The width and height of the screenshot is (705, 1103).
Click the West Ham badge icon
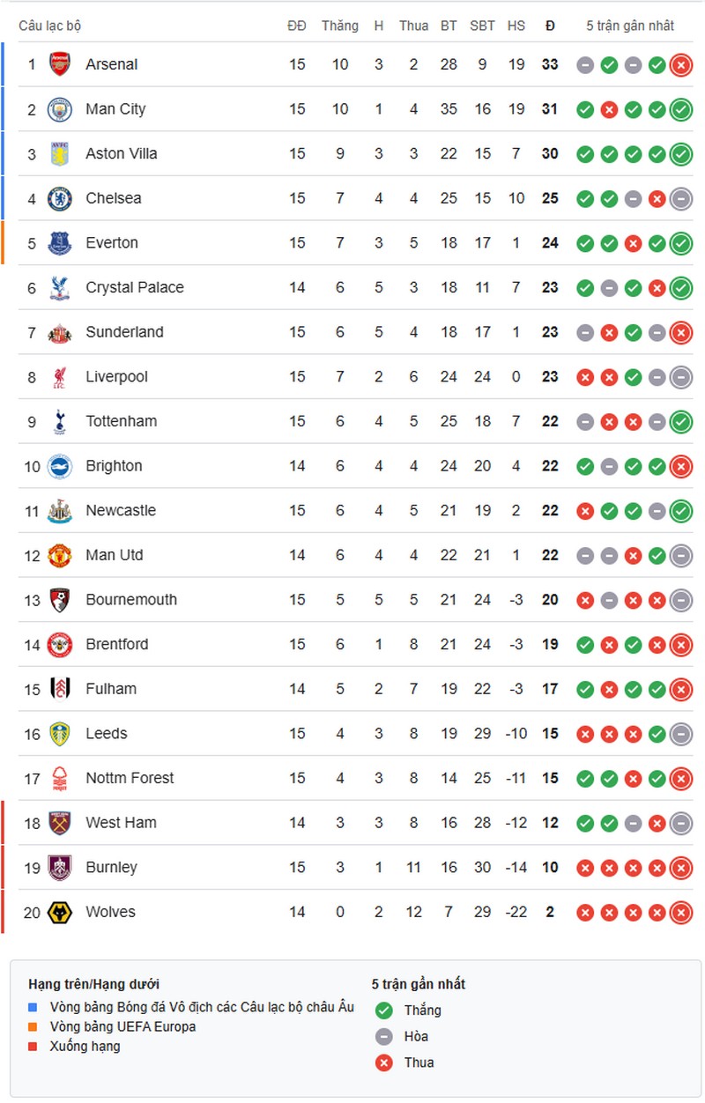pyautogui.click(x=59, y=823)
